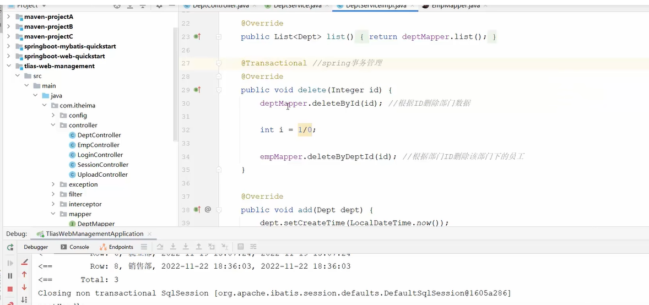Open Evaluate Expression calculator icon
The image size is (649, 305).
tap(240, 247)
